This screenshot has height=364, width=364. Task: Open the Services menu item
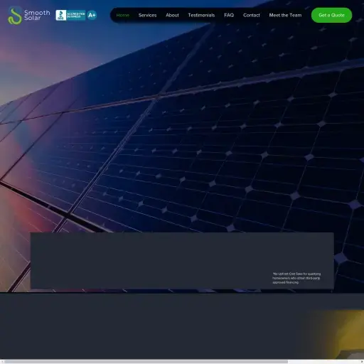(147, 15)
